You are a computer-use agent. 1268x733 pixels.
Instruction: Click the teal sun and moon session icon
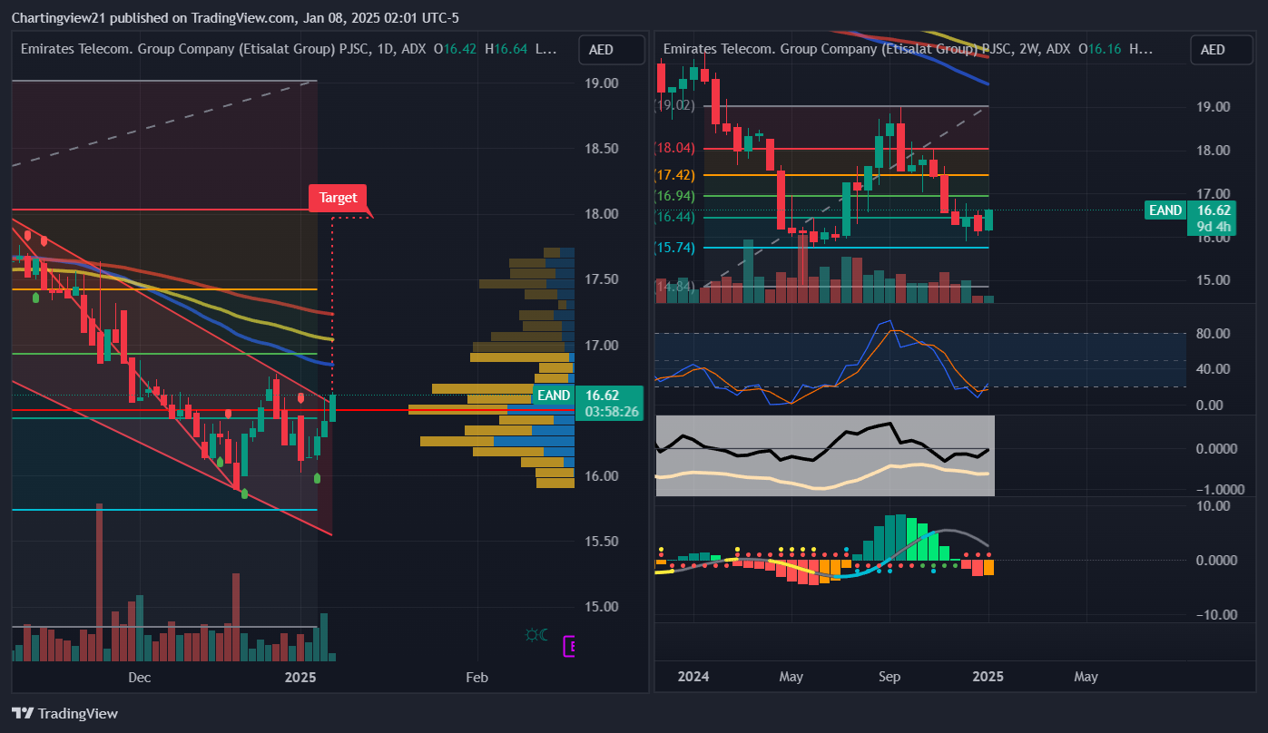click(536, 635)
